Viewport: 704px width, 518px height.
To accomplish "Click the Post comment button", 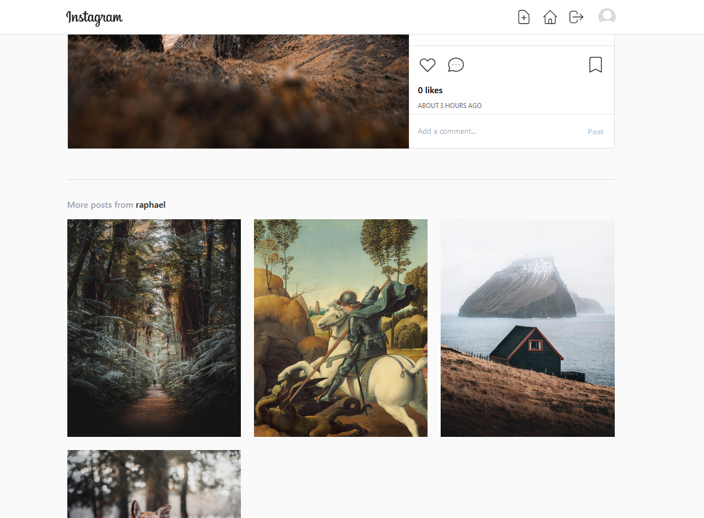I will (595, 132).
